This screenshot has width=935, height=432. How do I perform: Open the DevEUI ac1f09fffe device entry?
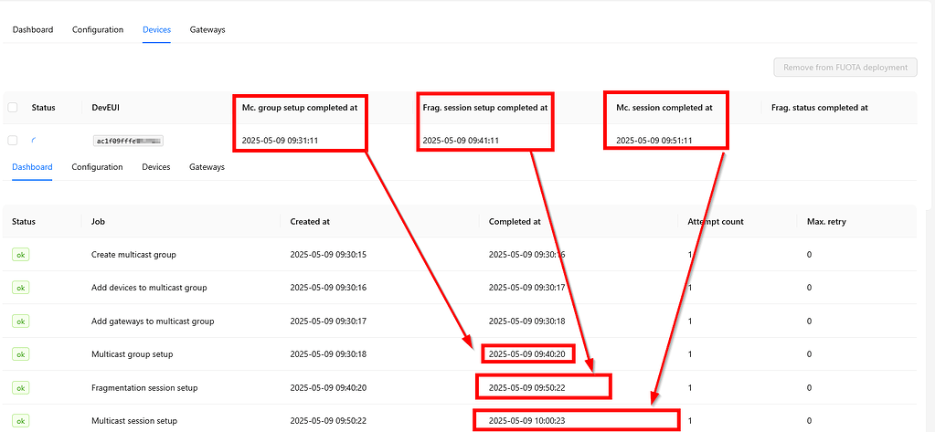coord(128,142)
